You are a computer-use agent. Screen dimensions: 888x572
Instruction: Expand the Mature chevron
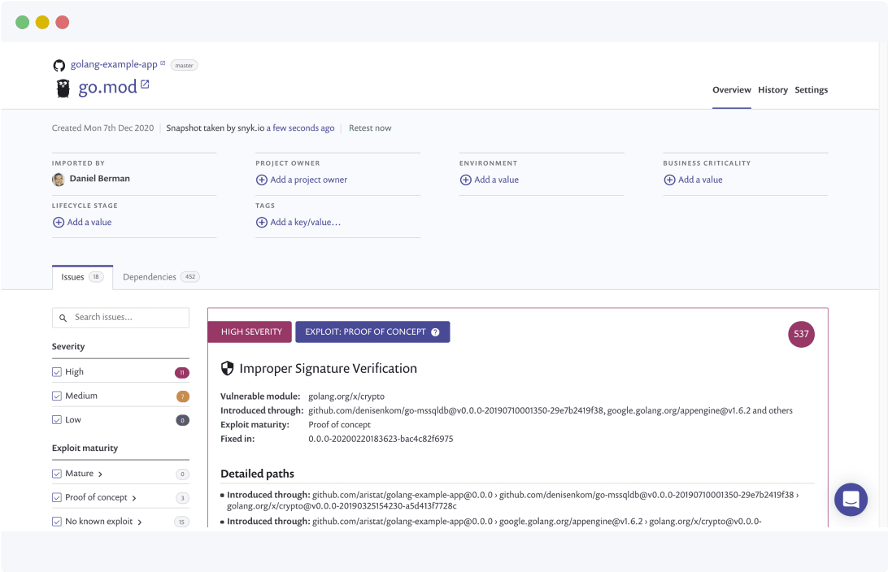point(100,474)
